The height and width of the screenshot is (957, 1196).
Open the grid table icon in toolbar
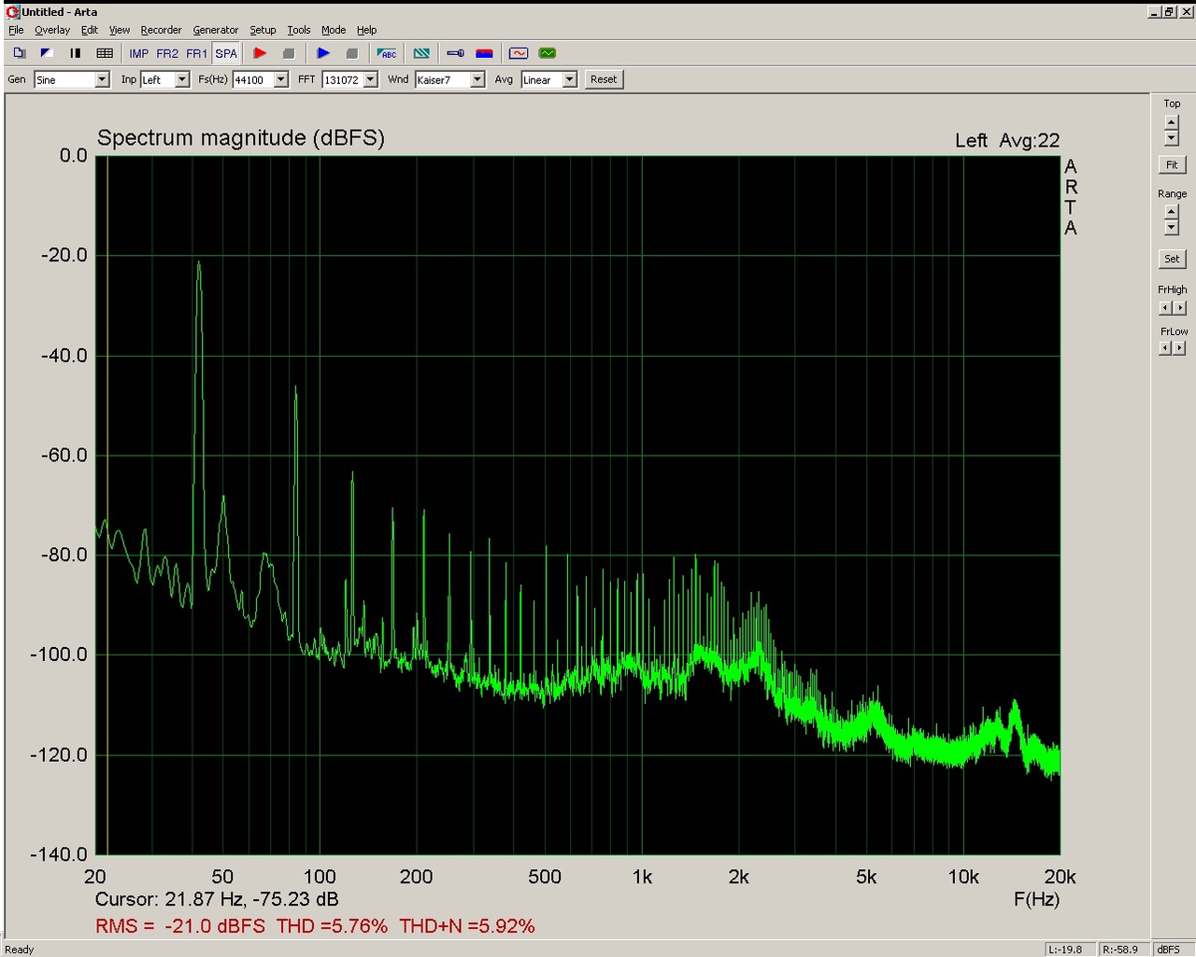pyautogui.click(x=105, y=53)
